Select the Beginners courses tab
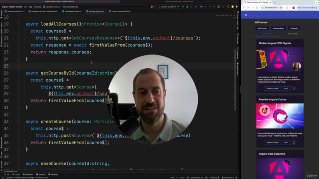The height and width of the screenshot is (179, 319). click(267, 34)
